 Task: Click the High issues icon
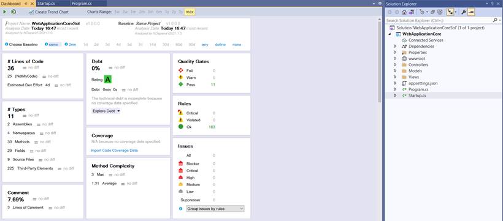tap(180, 178)
